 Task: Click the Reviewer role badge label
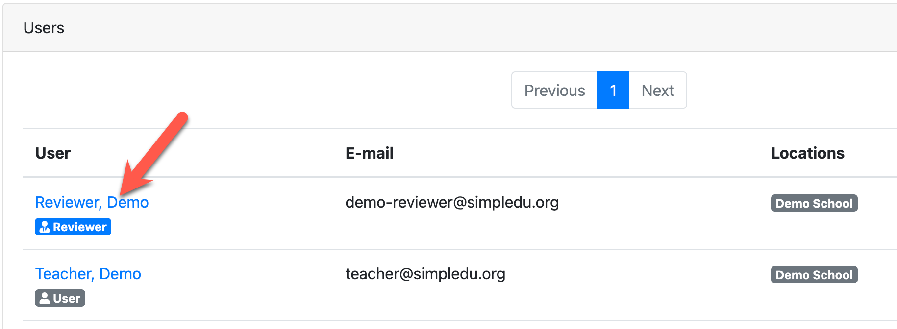tap(79, 227)
